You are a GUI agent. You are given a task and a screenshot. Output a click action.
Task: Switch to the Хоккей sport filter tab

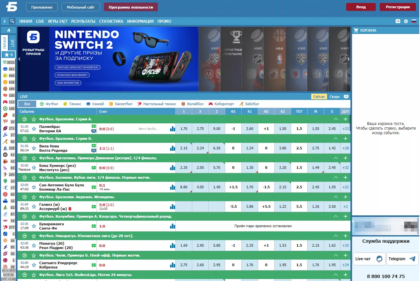tap(95, 104)
